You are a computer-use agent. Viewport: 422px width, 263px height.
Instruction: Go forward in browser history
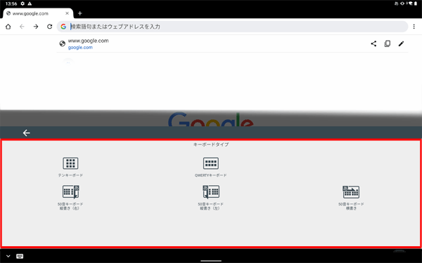click(36, 27)
